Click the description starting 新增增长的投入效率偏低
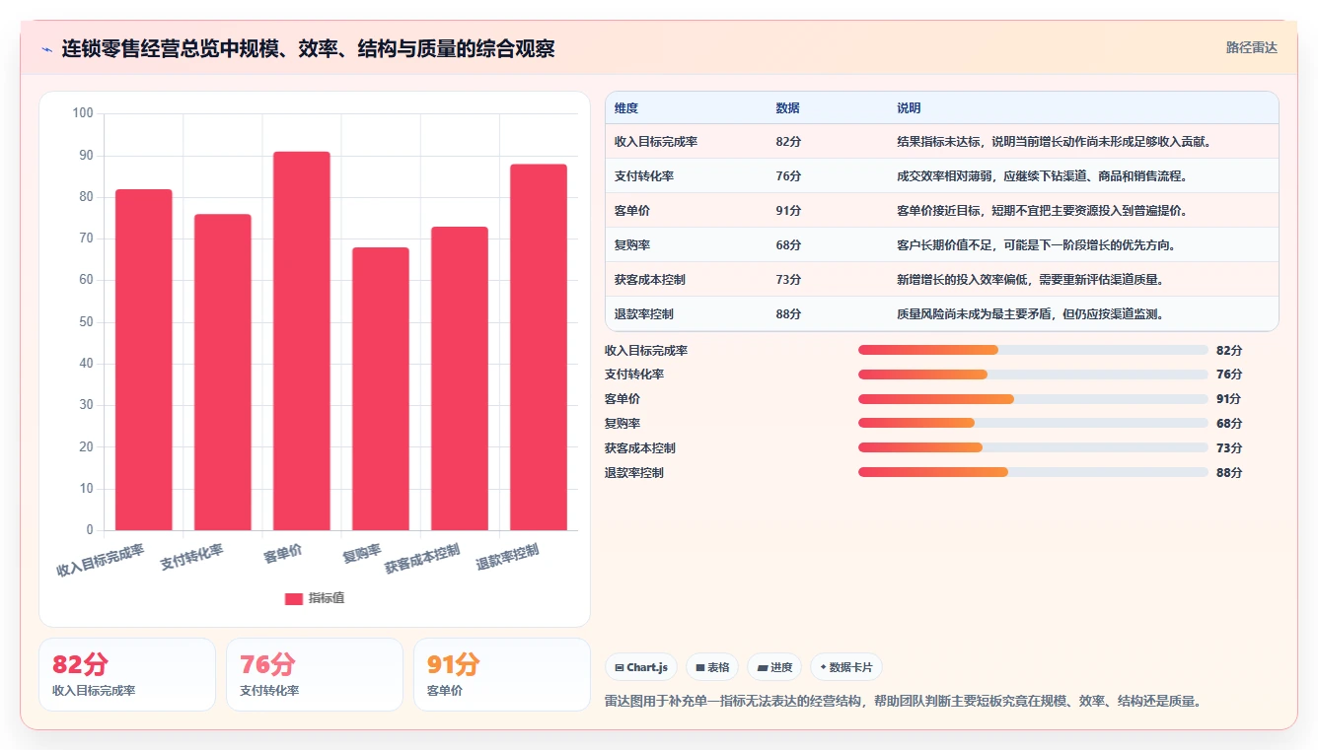 click(x=1030, y=280)
